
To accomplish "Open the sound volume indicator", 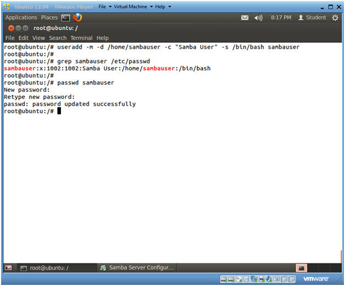I will point(259,18).
